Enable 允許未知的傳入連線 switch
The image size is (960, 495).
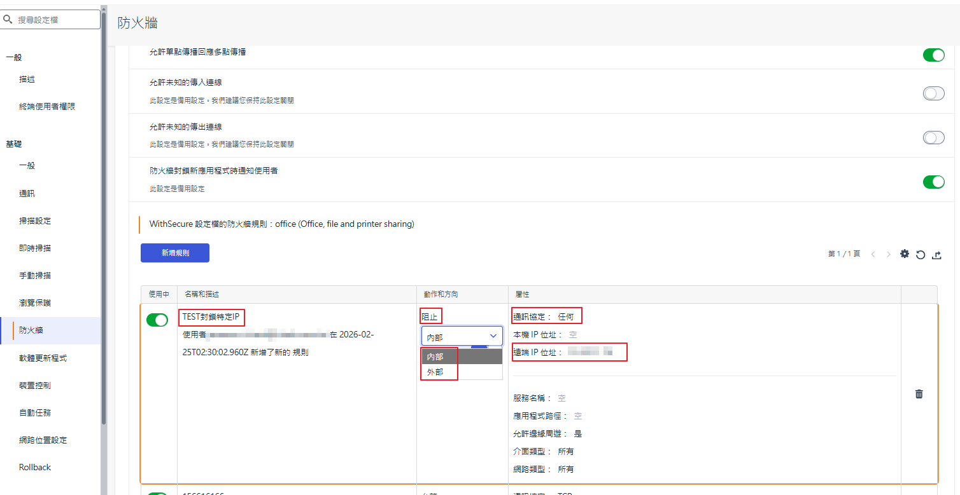(933, 94)
